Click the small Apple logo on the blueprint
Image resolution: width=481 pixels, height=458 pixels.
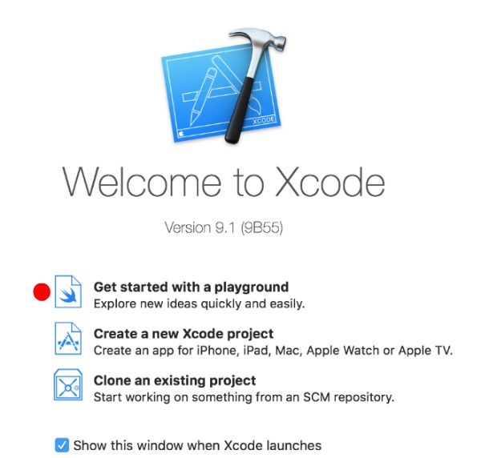point(181,133)
